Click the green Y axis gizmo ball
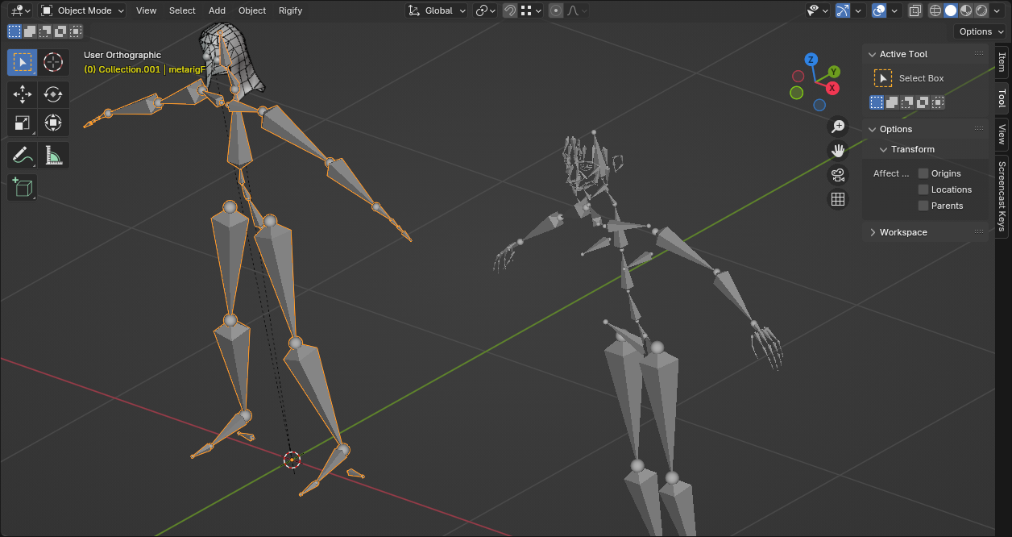The height and width of the screenshot is (537, 1012). pyautogui.click(x=834, y=72)
